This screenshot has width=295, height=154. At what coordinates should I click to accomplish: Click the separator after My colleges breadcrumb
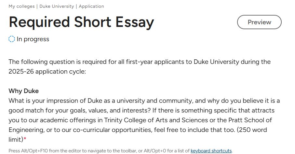click(x=37, y=6)
